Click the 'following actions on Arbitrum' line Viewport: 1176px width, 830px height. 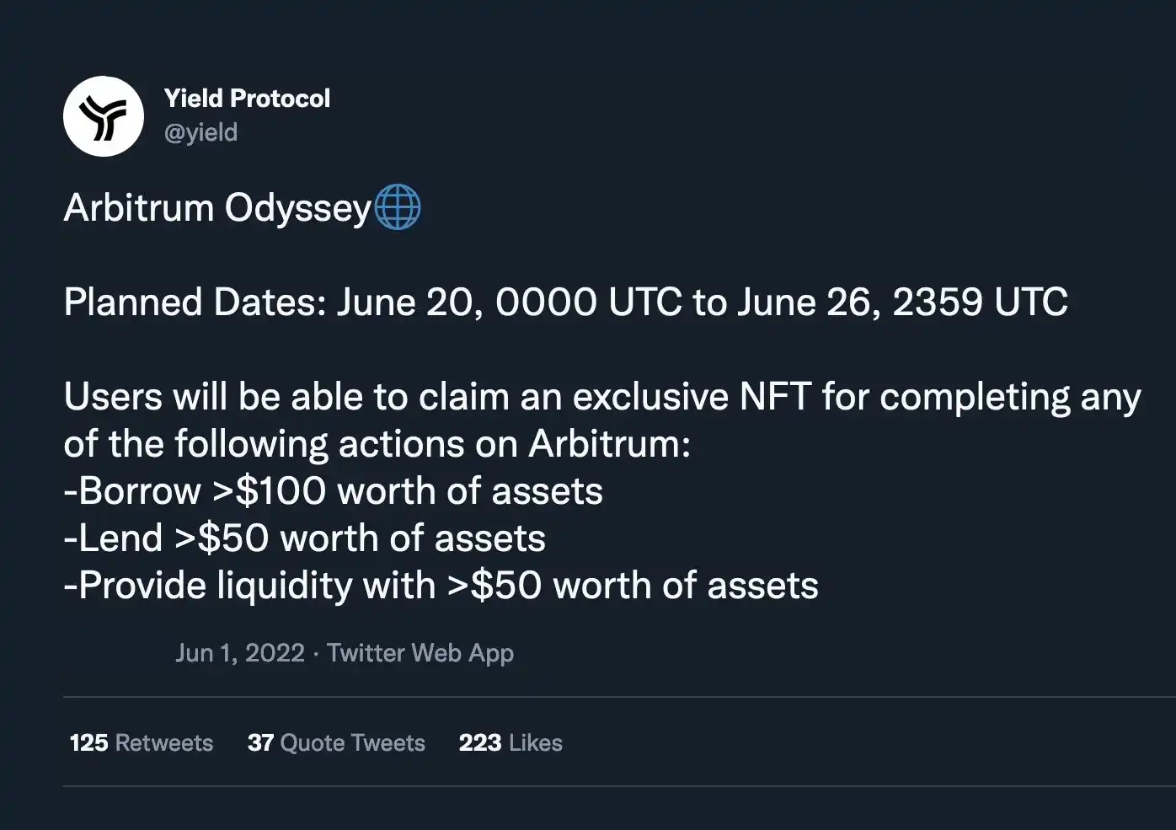coord(377,444)
